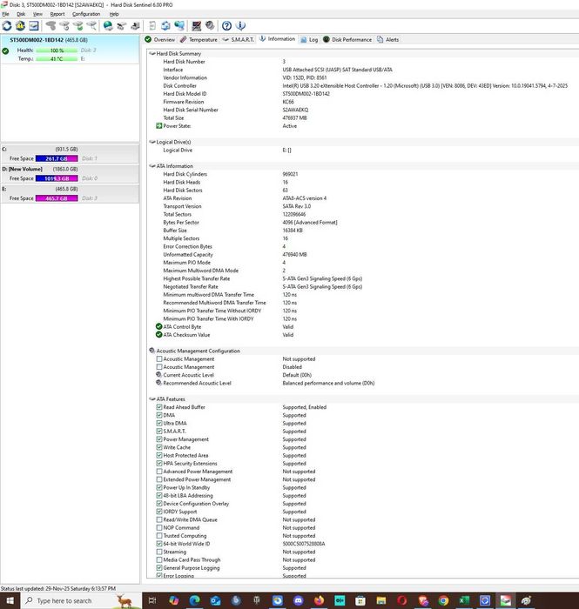The image size is (579, 609).
Task: Switch to the S.M.A.R.T. tab
Action: [x=239, y=40]
